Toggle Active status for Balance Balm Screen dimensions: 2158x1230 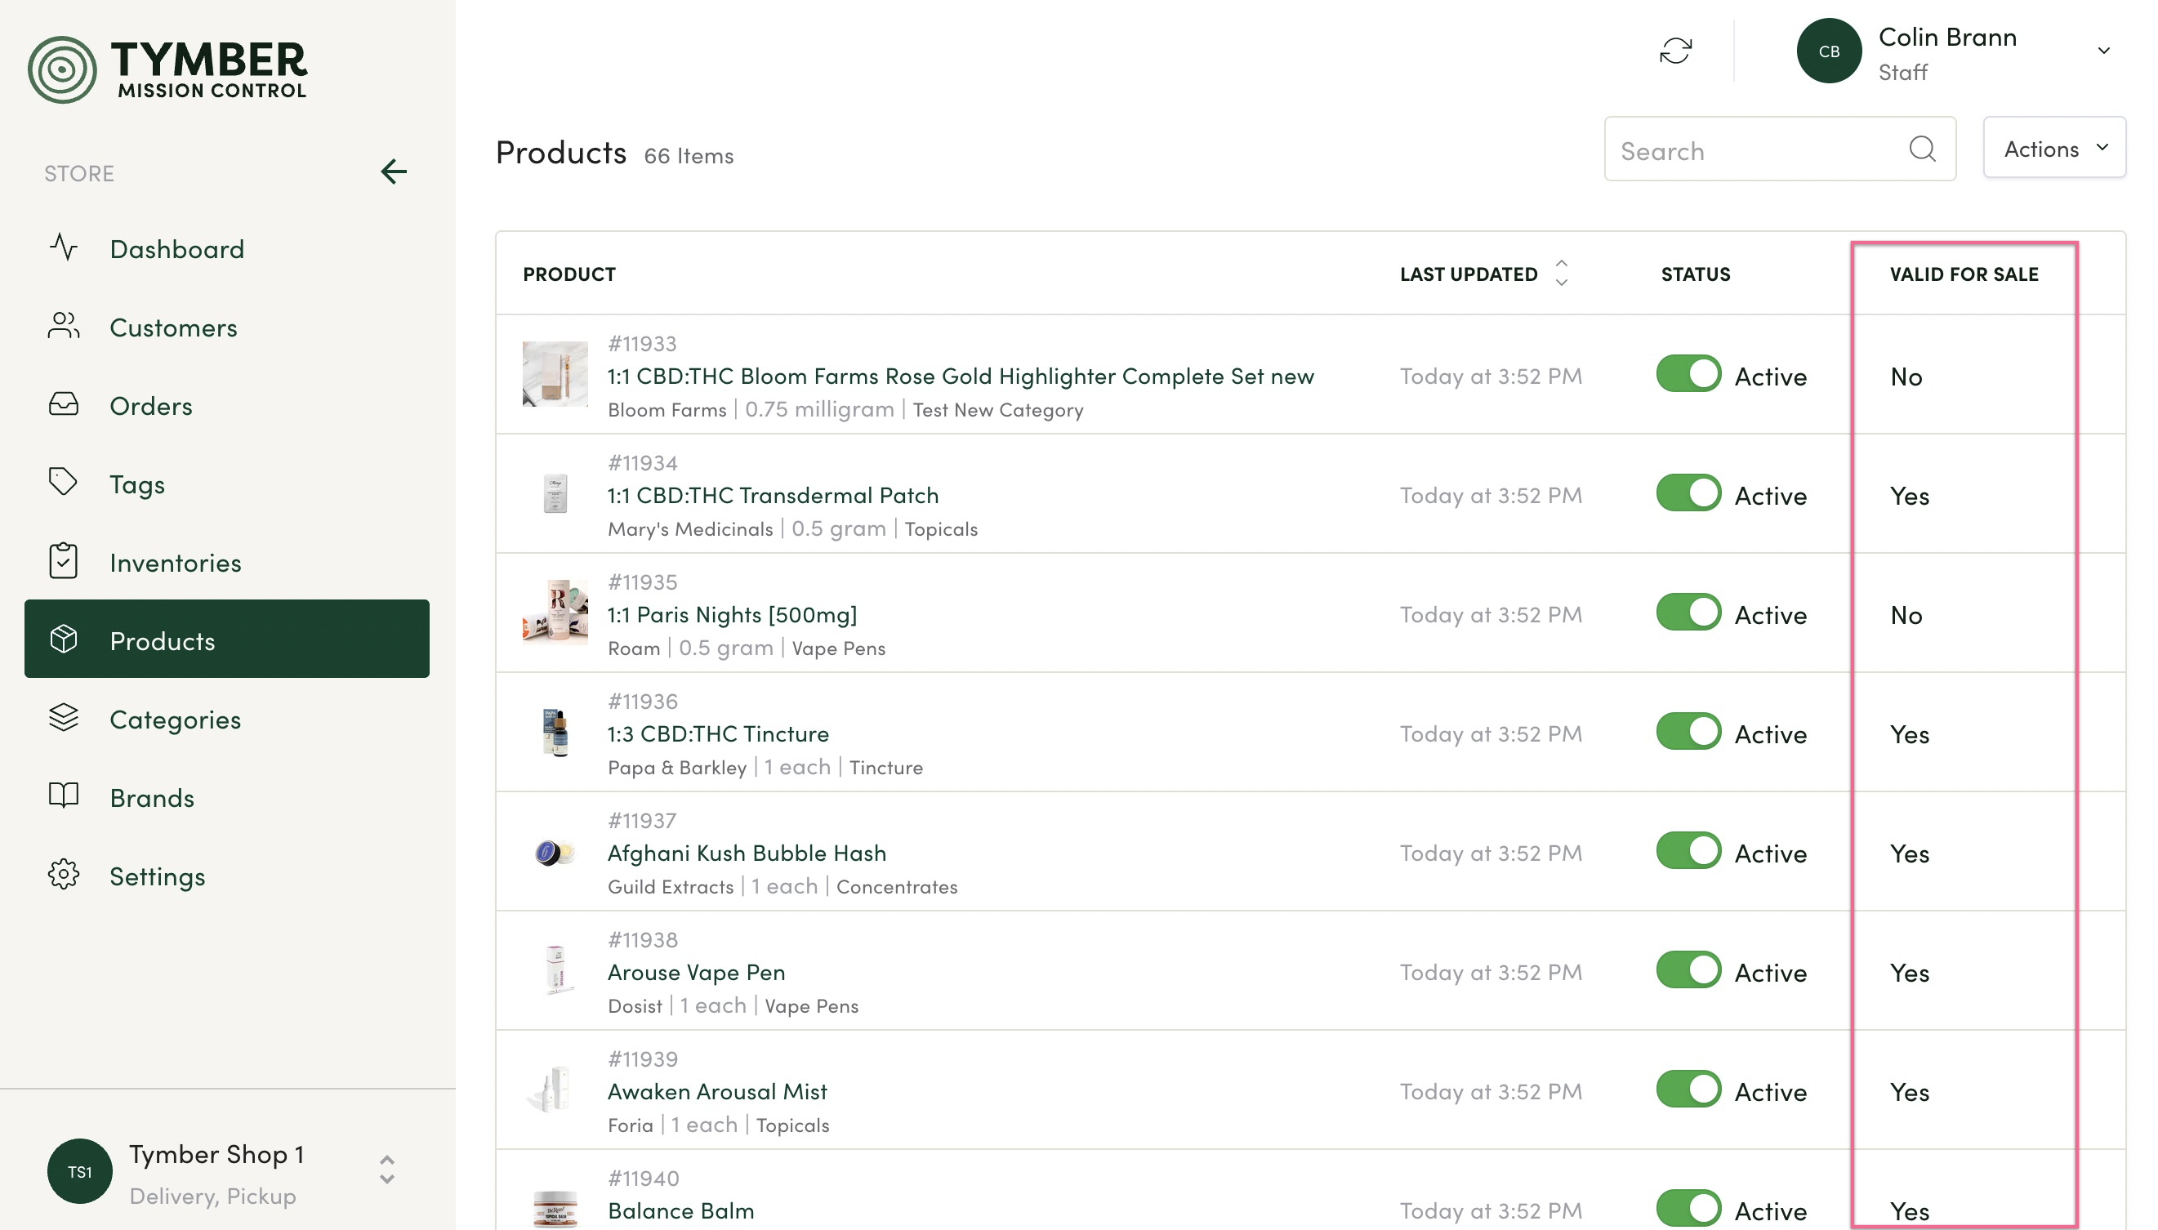[x=1688, y=1207]
